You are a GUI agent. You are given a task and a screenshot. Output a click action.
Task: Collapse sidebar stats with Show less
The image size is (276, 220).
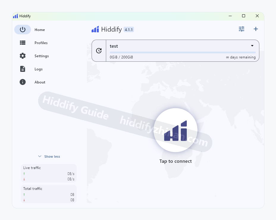tap(49, 157)
